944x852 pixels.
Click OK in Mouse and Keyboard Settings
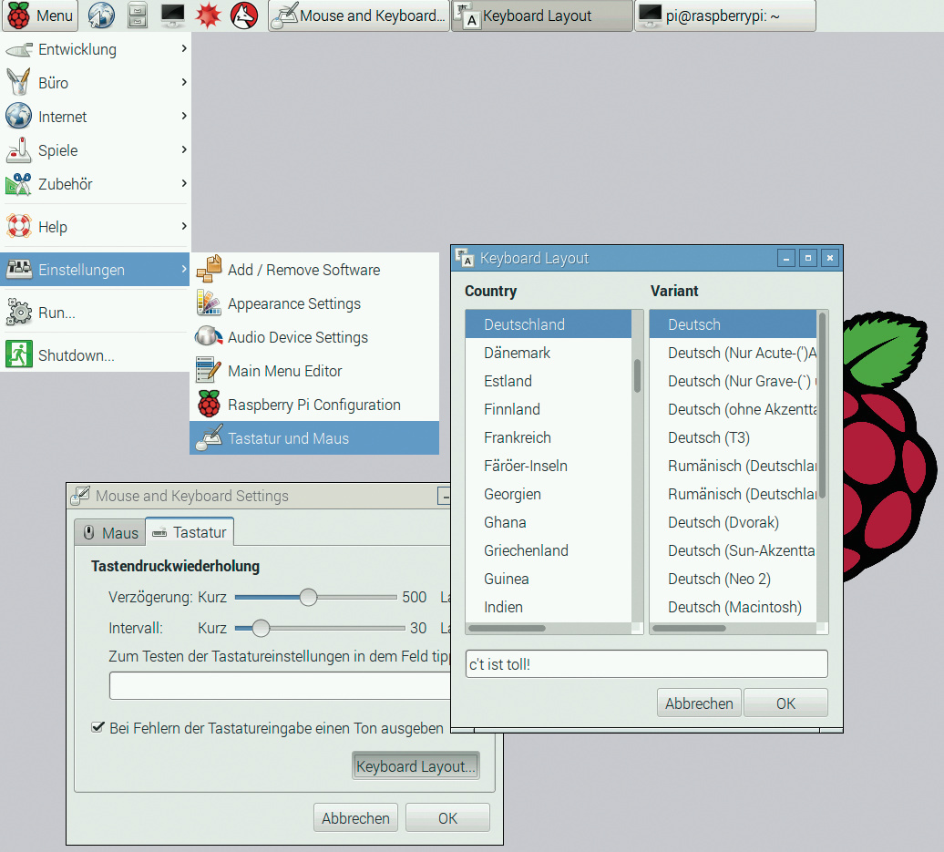pos(447,818)
